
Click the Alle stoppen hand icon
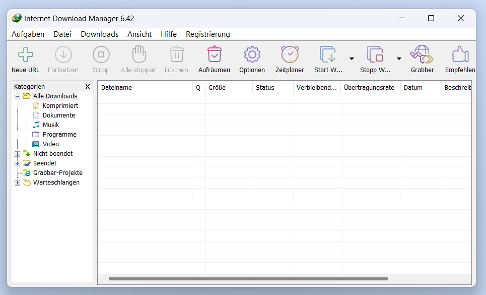(x=139, y=54)
